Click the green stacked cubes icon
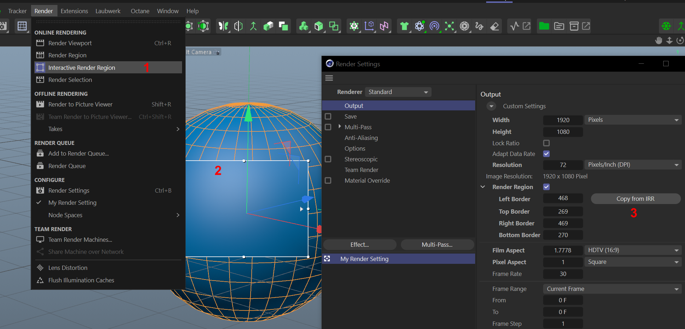The width and height of the screenshot is (685, 329). (x=304, y=26)
